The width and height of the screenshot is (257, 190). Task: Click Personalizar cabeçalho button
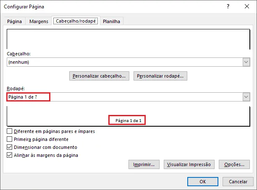point(99,76)
